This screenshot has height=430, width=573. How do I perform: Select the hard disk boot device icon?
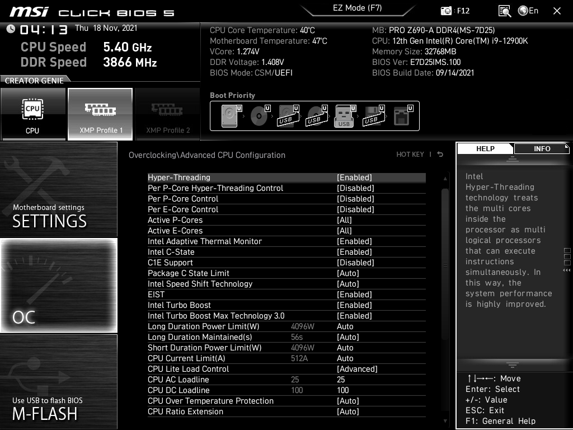point(231,116)
